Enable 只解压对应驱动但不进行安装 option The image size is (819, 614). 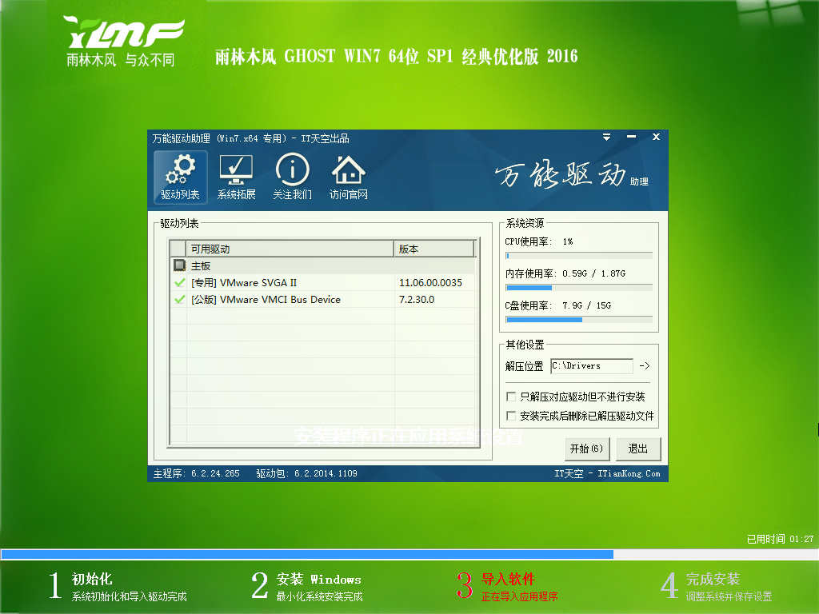pyautogui.click(x=511, y=397)
